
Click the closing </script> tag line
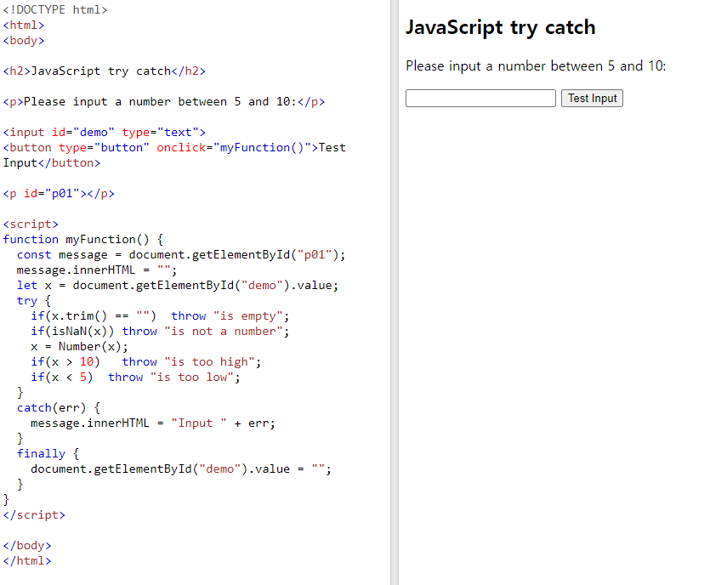34,514
